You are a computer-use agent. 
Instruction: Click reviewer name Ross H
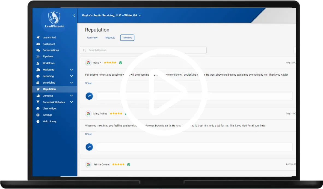pyautogui.click(x=97, y=63)
